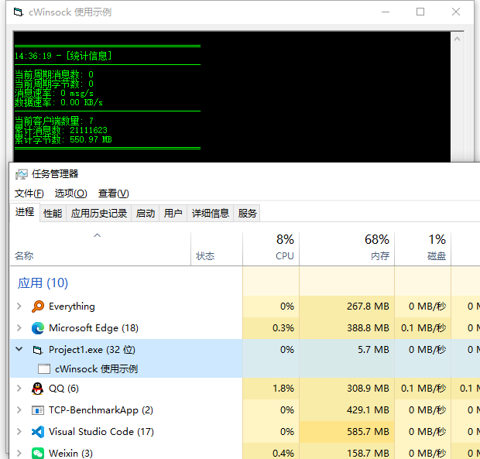Screen dimensions: 480x459
Task: Click the 14:36:19 统计信息 console line
Action: [63, 56]
